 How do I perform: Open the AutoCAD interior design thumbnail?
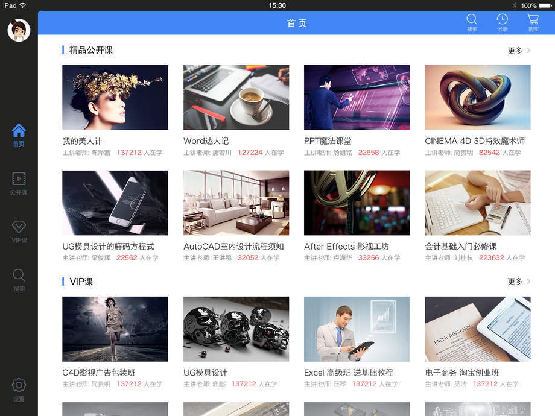pos(236,203)
